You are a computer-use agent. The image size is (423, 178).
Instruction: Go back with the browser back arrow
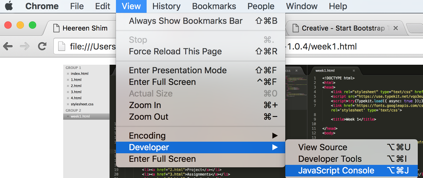pos(8,46)
